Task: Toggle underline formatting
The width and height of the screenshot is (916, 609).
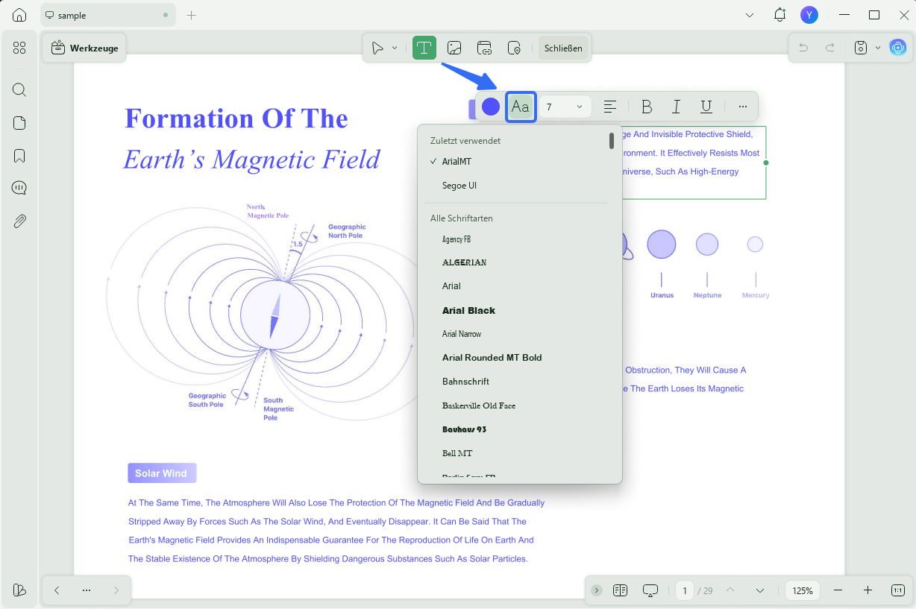Action: click(706, 107)
